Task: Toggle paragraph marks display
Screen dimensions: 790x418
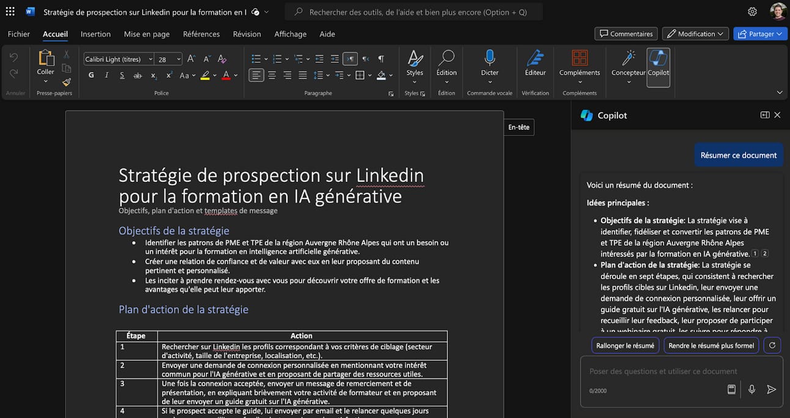Action: 381,59
